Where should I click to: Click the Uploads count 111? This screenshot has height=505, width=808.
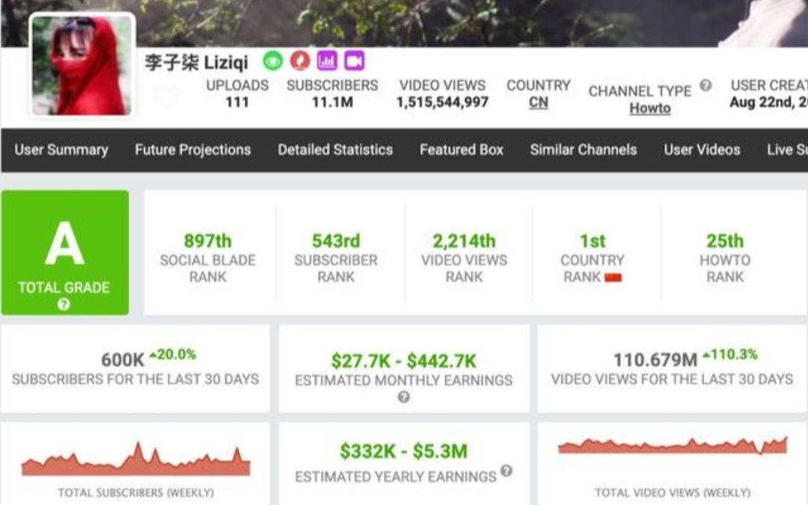(238, 102)
